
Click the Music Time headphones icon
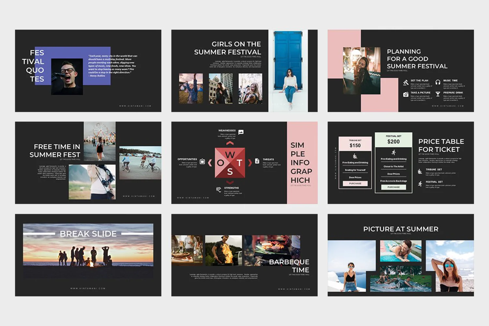click(438, 82)
